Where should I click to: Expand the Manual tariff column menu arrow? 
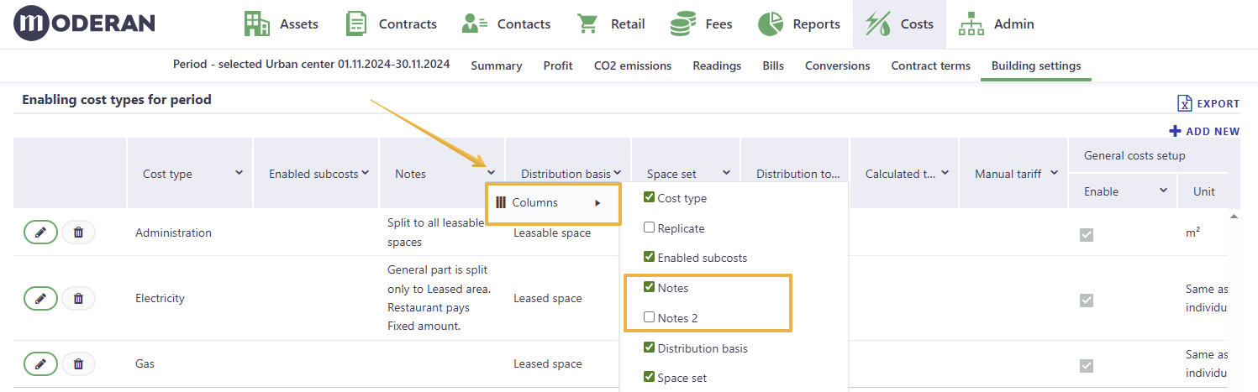pyautogui.click(x=1054, y=173)
